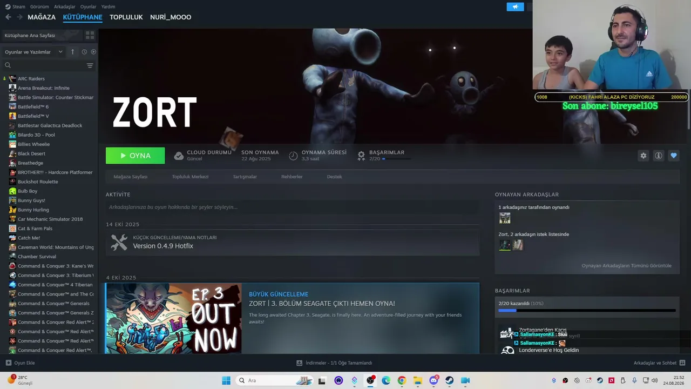The height and width of the screenshot is (389, 691).
Task: Open the EP. 3 OUT NOW thumbnail
Action: pyautogui.click(x=173, y=319)
